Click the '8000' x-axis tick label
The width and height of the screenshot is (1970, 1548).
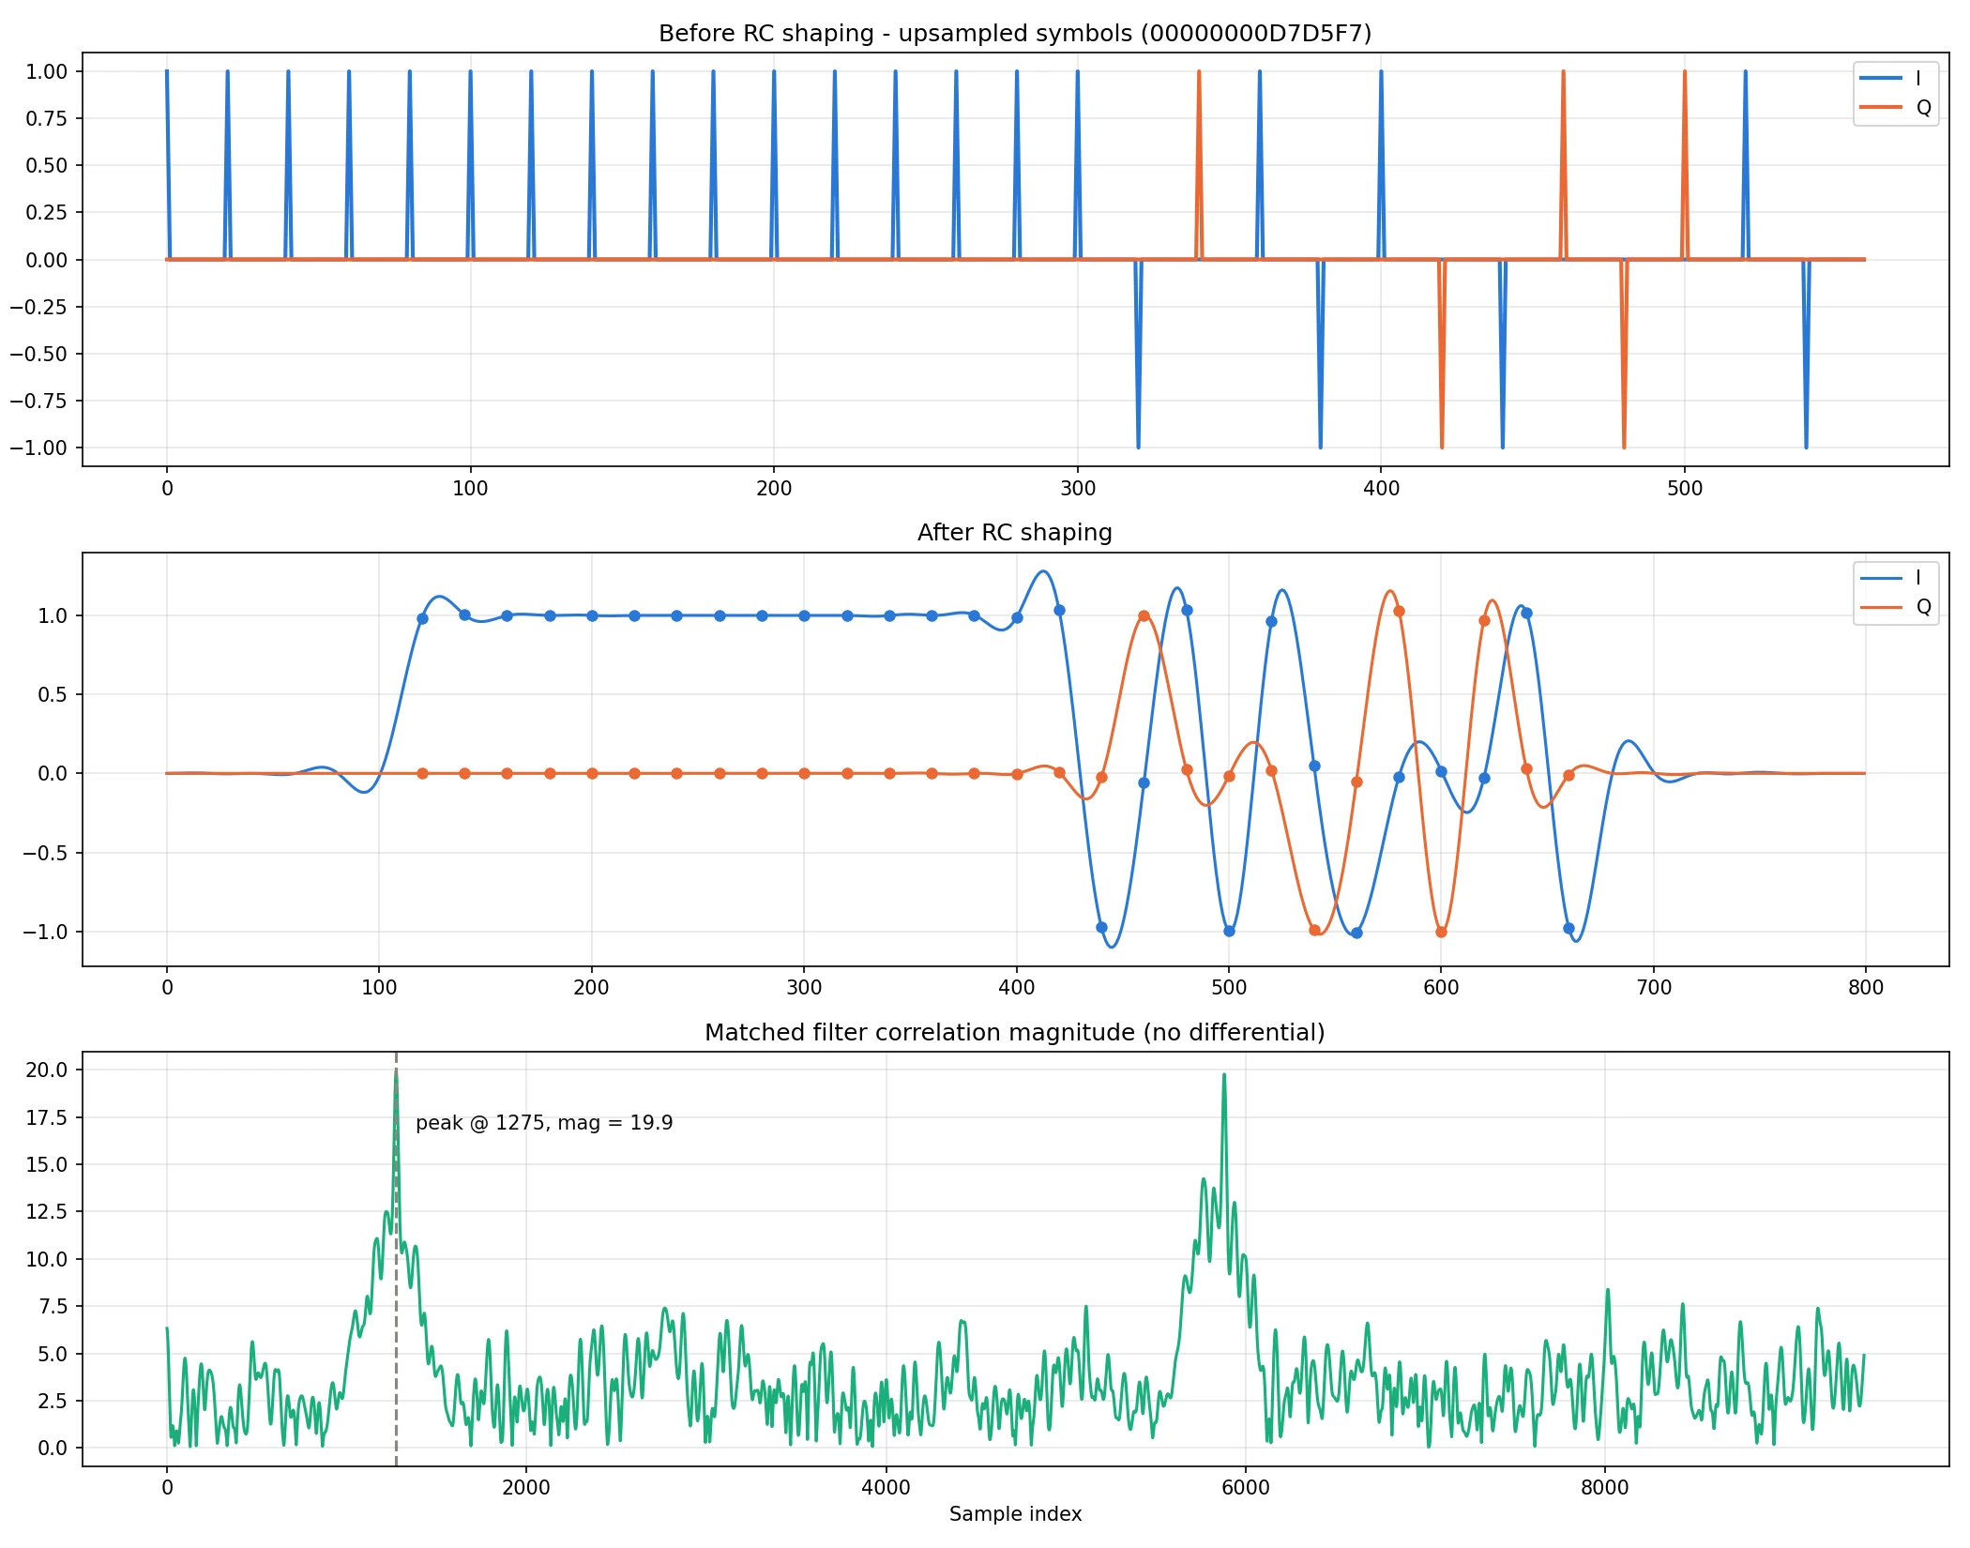point(1605,1487)
